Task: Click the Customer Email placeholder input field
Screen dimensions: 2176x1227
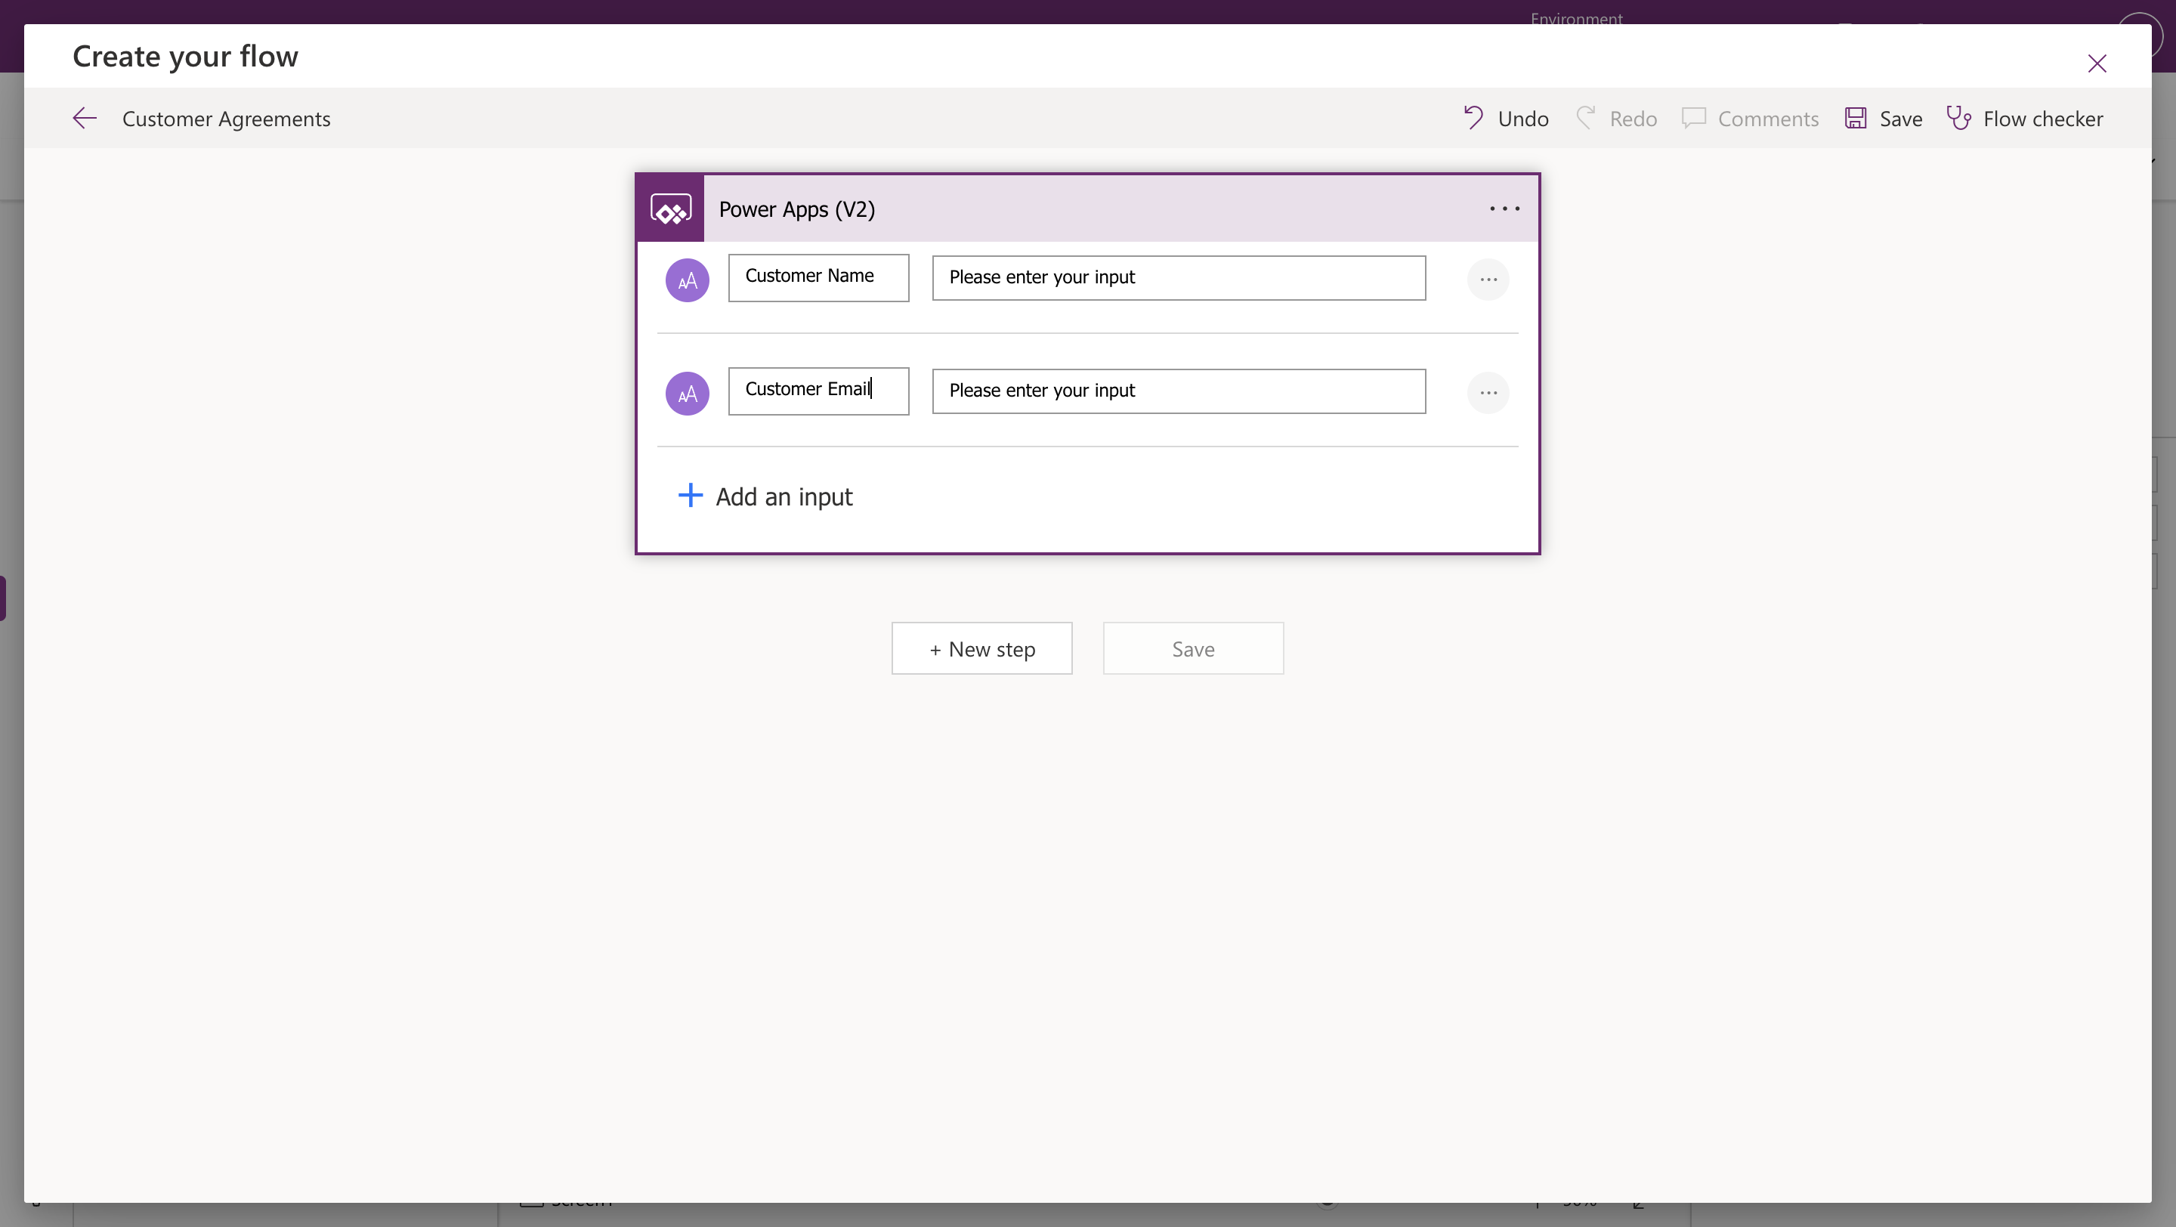Action: coord(1178,390)
